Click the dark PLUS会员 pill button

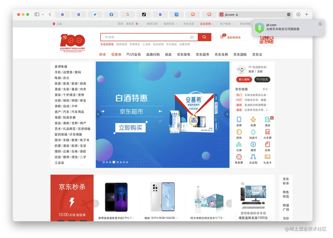[x=262, y=80]
